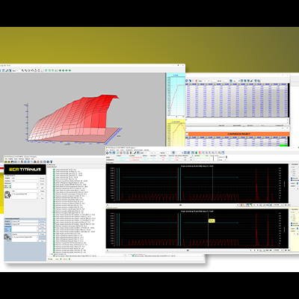Click the orange icon after the yellow folder icon
This screenshot has height=299, width=299.
click(x=9, y=162)
